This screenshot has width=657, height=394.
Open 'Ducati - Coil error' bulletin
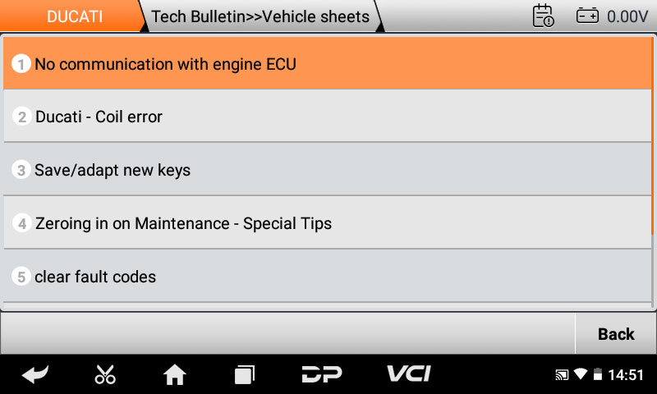coord(327,117)
